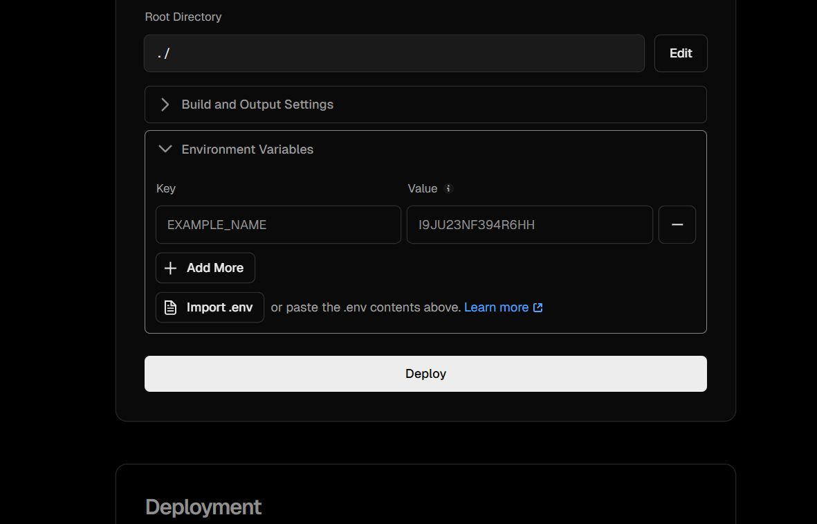Remove the EXAMPLE_NAME environment variable row

click(x=677, y=224)
